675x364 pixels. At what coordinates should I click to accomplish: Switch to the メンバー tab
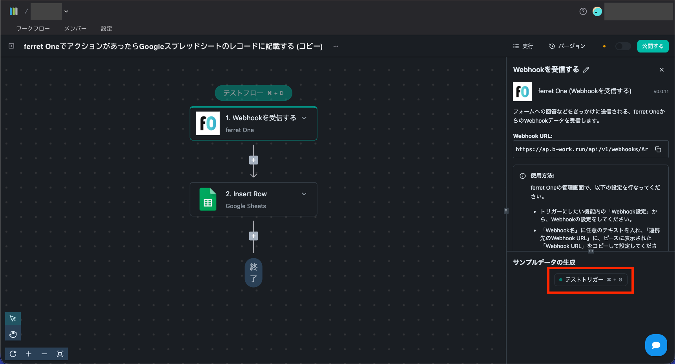pos(75,29)
